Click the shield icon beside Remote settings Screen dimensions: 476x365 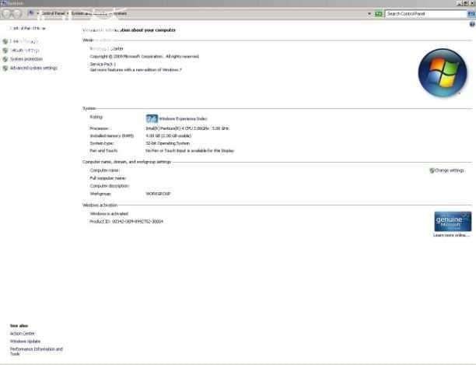pos(5,51)
